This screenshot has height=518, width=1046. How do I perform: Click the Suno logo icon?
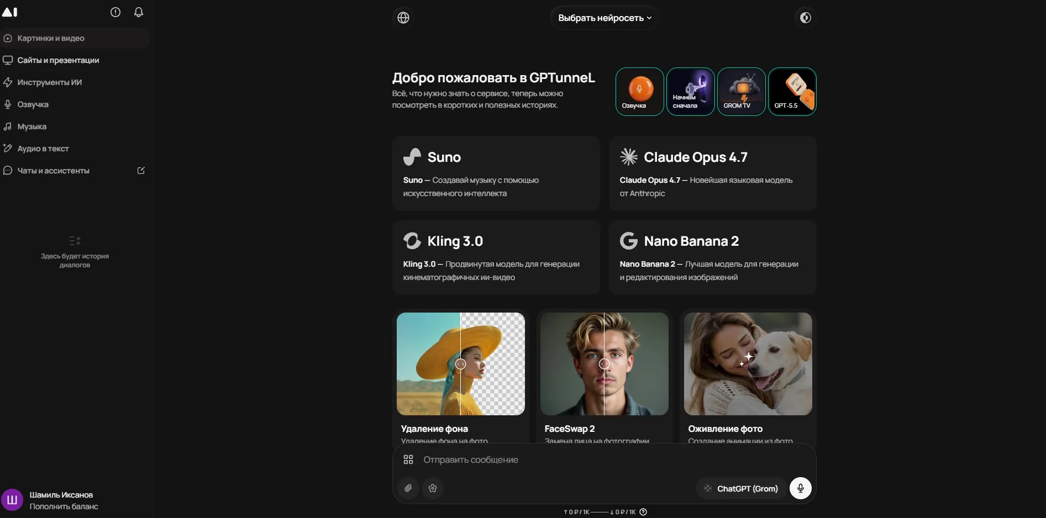[x=412, y=157]
